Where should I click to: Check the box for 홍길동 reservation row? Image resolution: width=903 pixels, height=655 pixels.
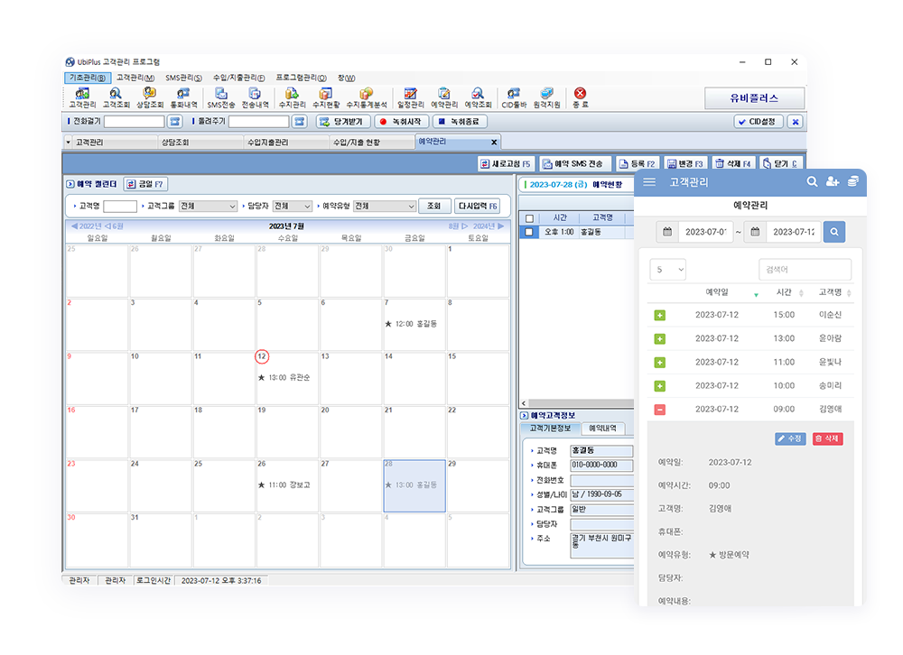pyautogui.click(x=530, y=232)
